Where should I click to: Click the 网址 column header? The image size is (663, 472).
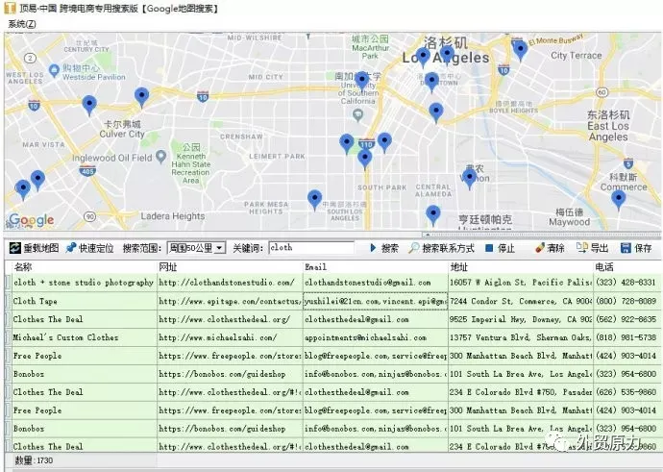pos(230,267)
